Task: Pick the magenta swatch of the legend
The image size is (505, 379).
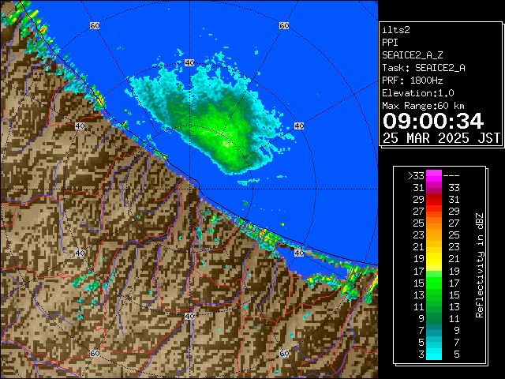Action: tap(434, 176)
